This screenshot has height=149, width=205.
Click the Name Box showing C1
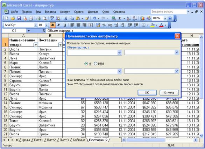click(14, 31)
